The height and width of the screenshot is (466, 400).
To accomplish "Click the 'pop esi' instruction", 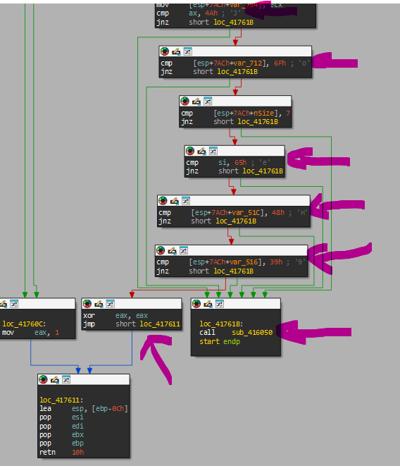I will 62,417.
